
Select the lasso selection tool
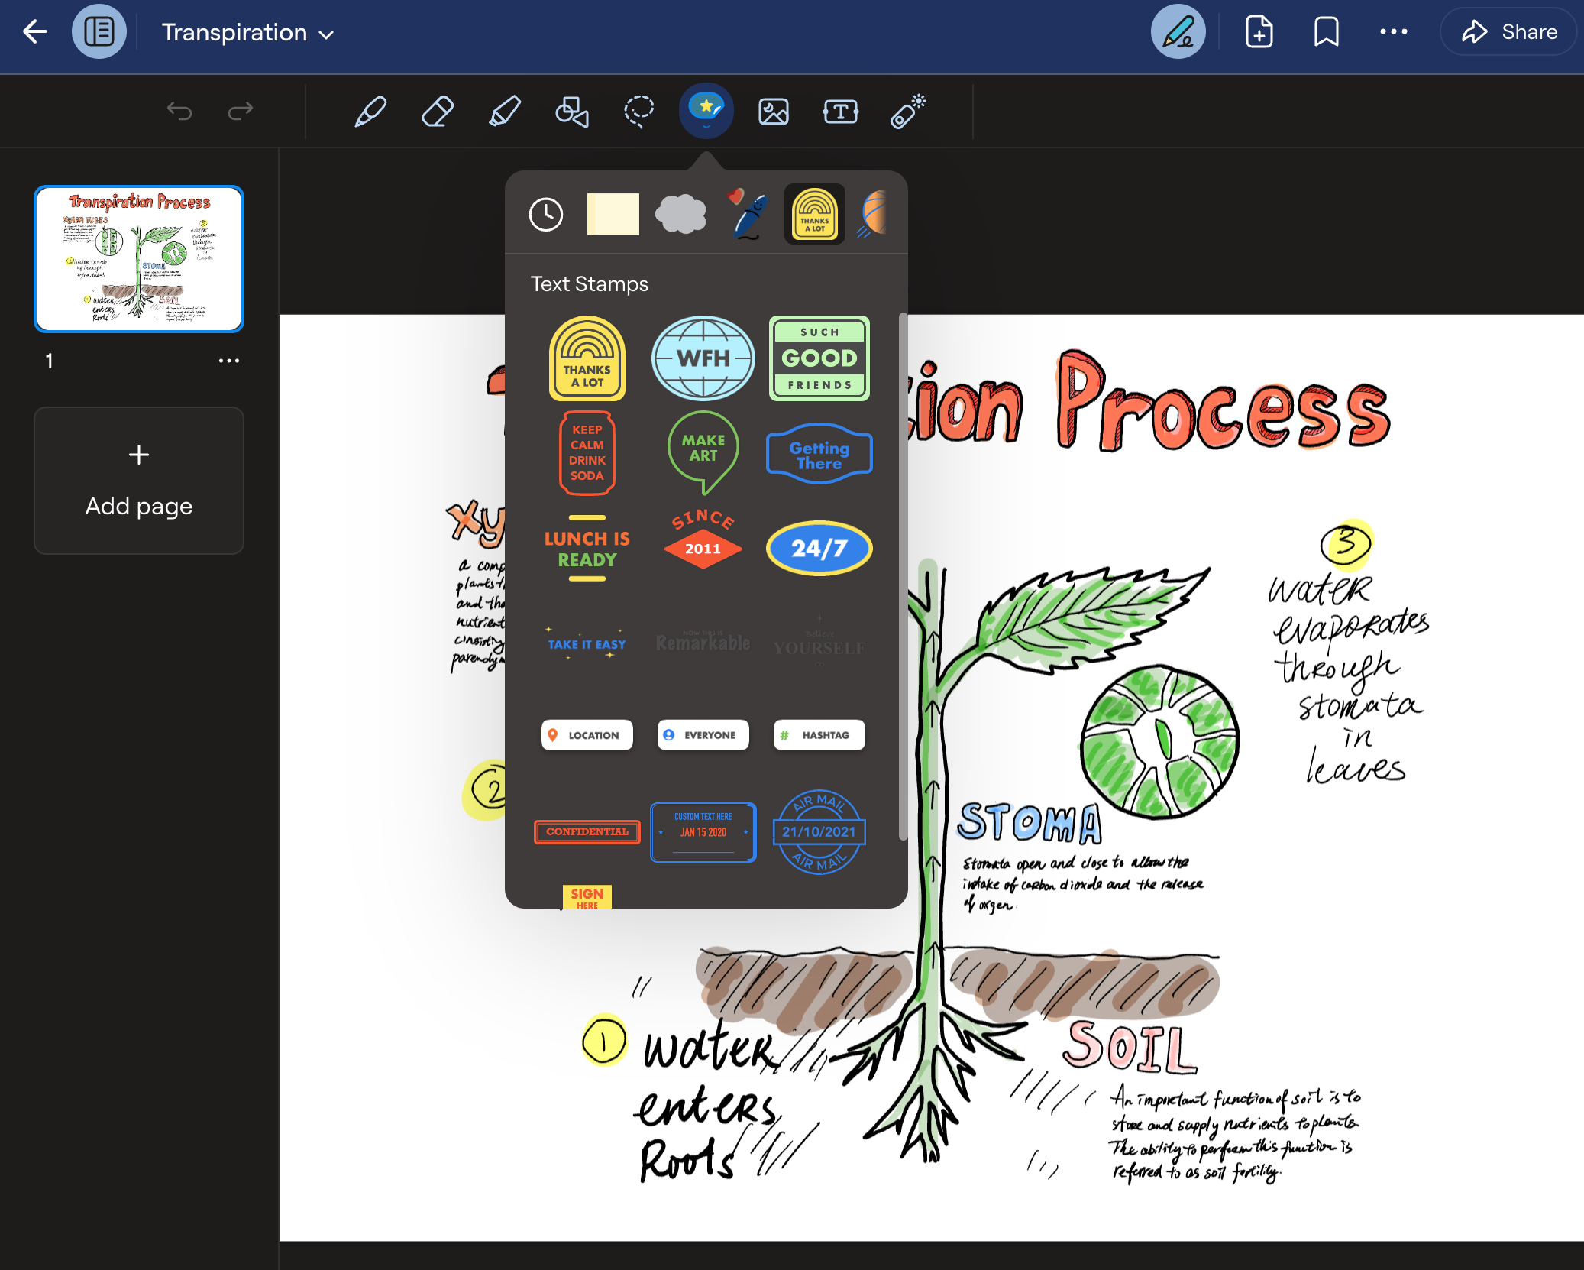(x=640, y=110)
